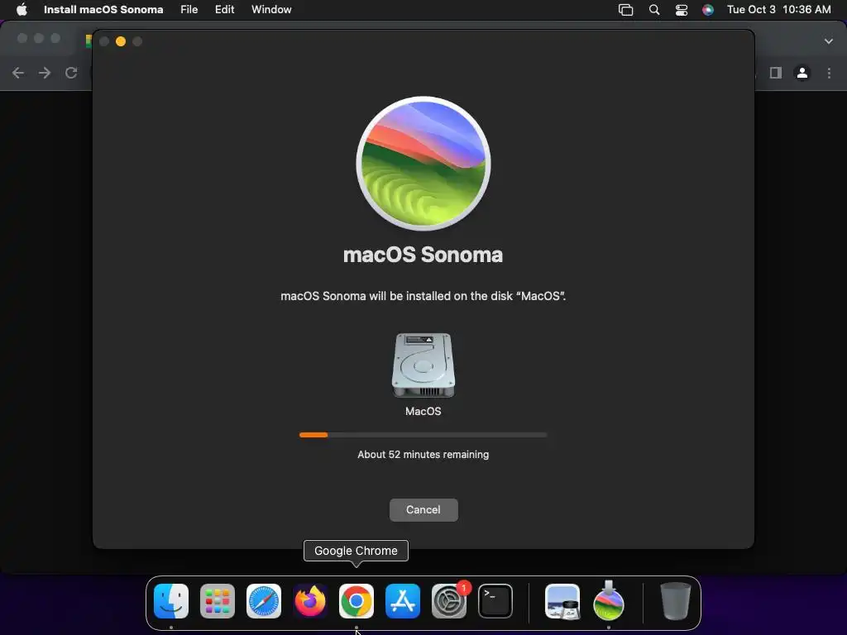Open Launchpad from the Dock
The height and width of the screenshot is (635, 847).
218,601
